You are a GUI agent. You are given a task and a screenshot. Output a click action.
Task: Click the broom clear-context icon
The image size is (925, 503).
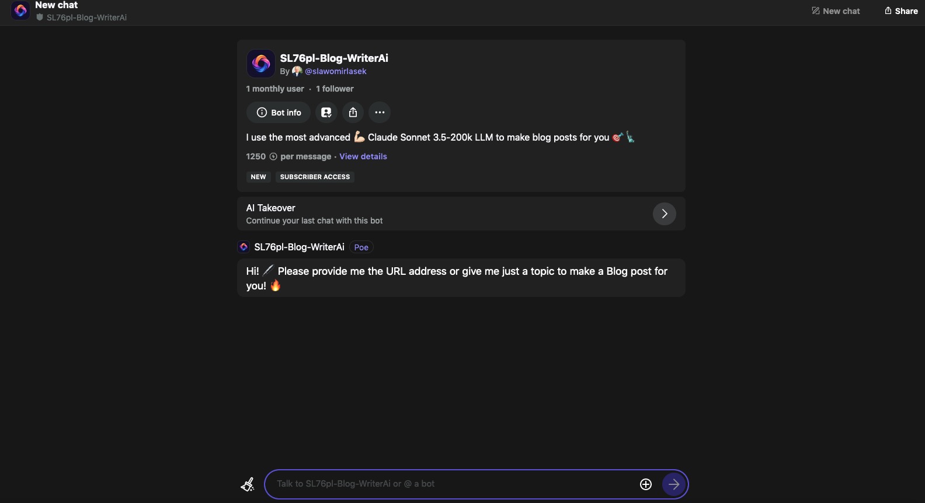248,484
